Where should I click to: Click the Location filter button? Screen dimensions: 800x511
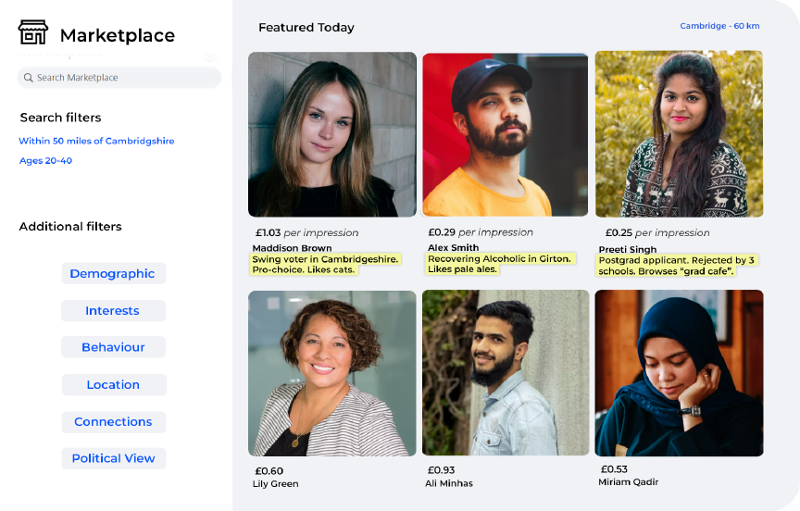pyautogui.click(x=113, y=385)
